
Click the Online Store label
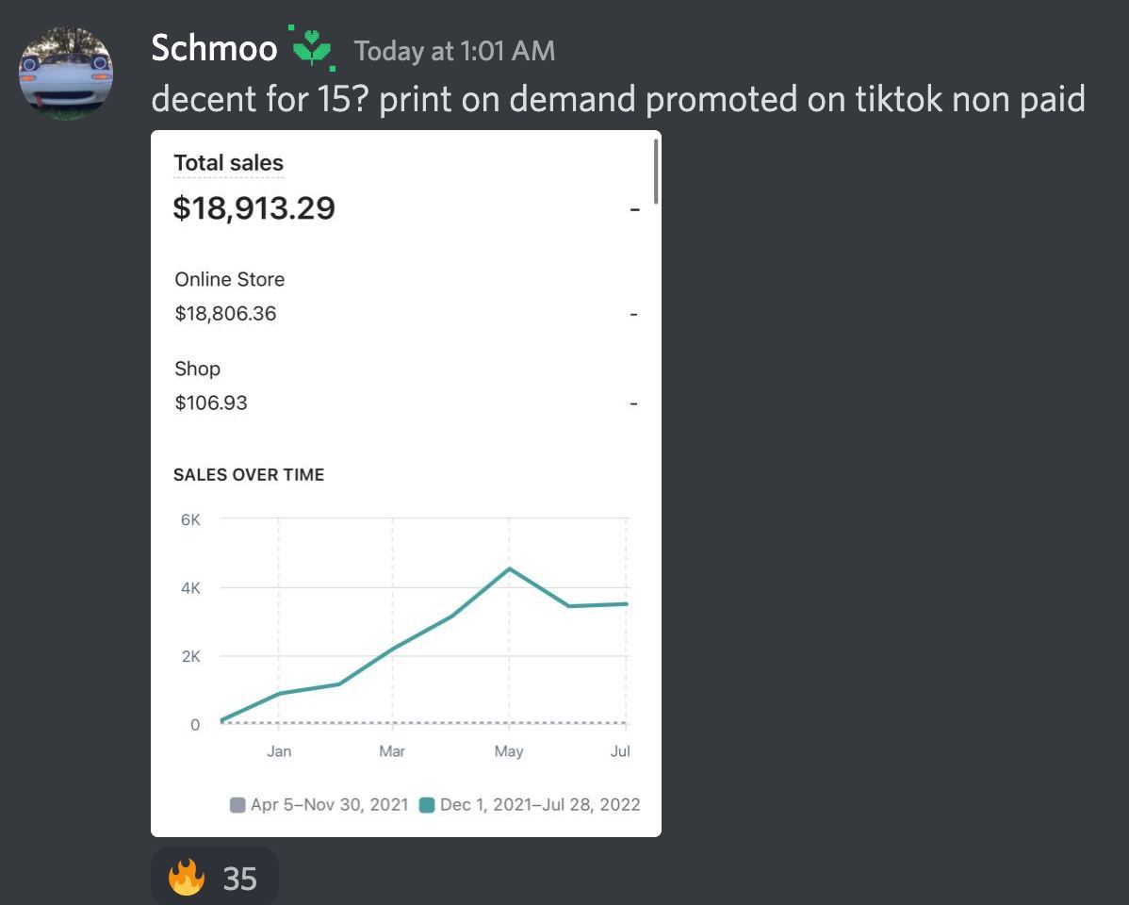[229, 279]
